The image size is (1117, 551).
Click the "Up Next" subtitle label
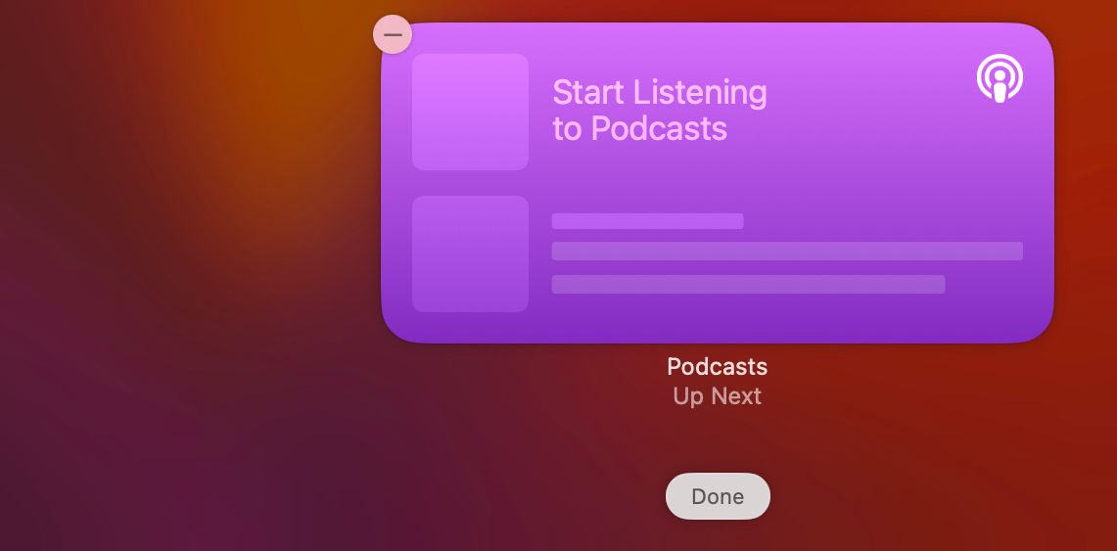pos(718,395)
